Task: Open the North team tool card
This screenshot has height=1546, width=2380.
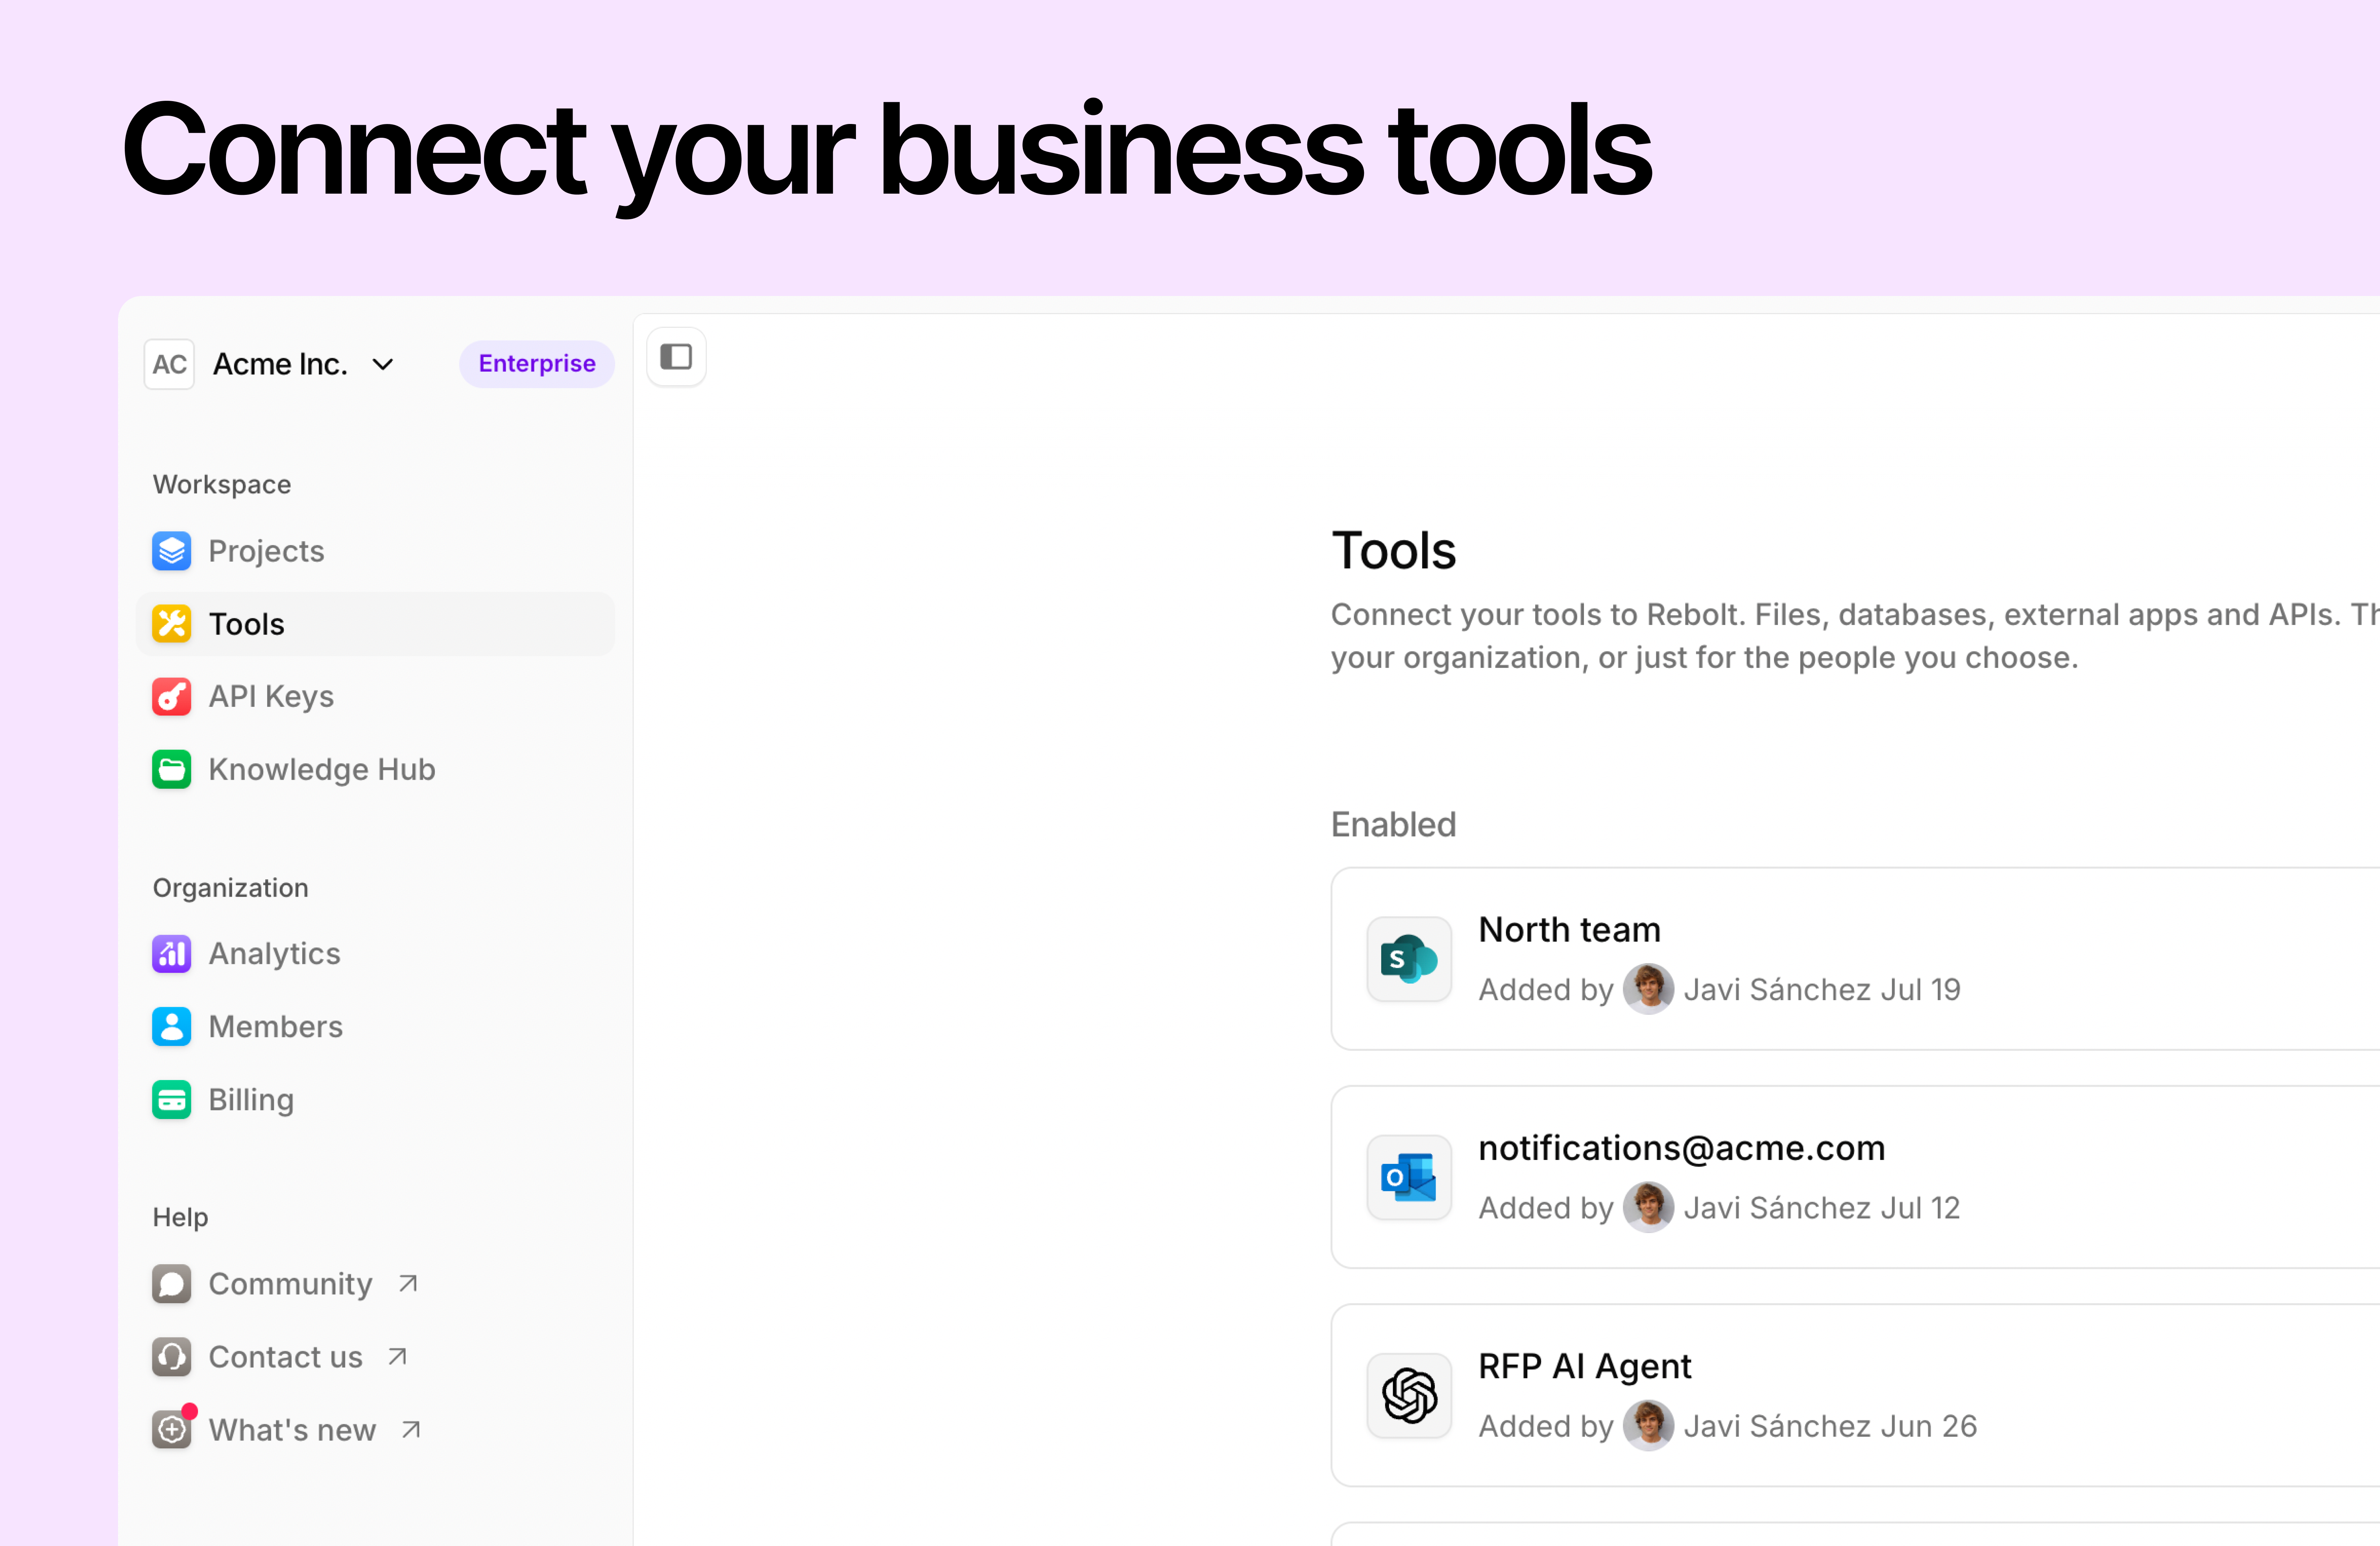Action: pyautogui.click(x=1568, y=930)
